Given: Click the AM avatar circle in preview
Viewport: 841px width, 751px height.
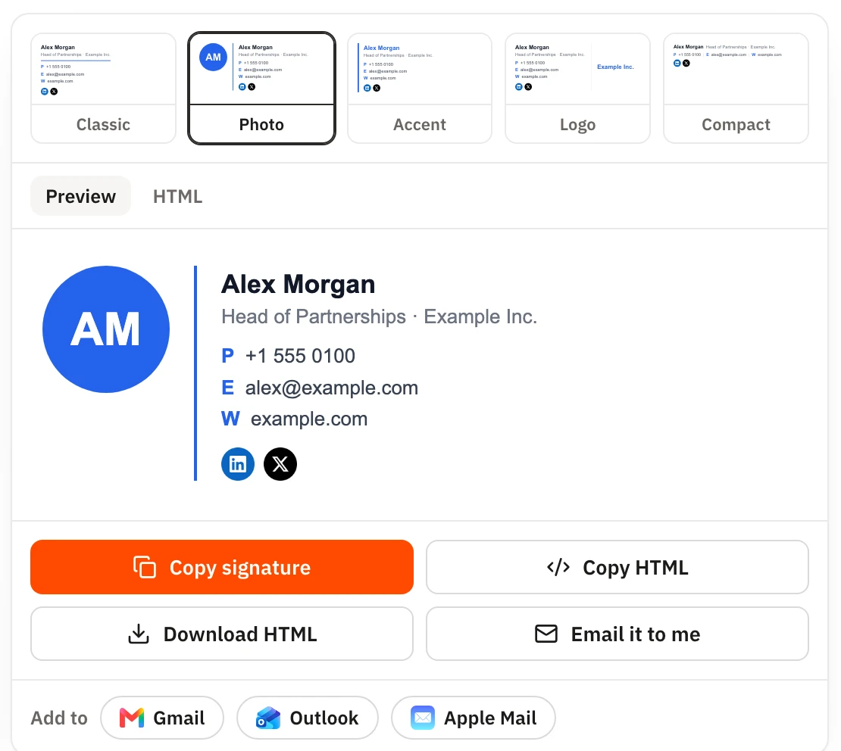Looking at the screenshot, I should 106,329.
